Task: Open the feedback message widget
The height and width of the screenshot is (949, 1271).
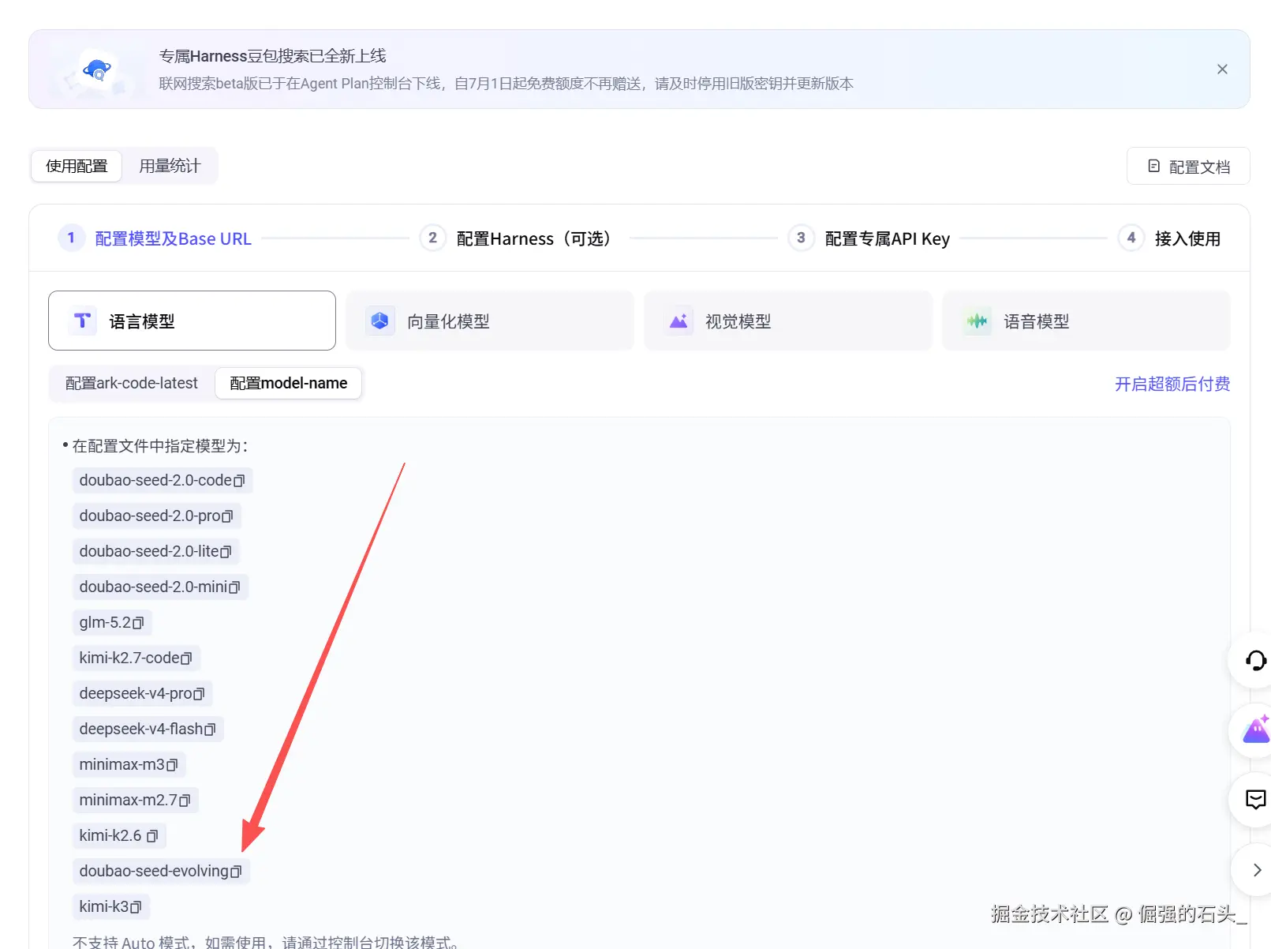Action: tap(1255, 800)
